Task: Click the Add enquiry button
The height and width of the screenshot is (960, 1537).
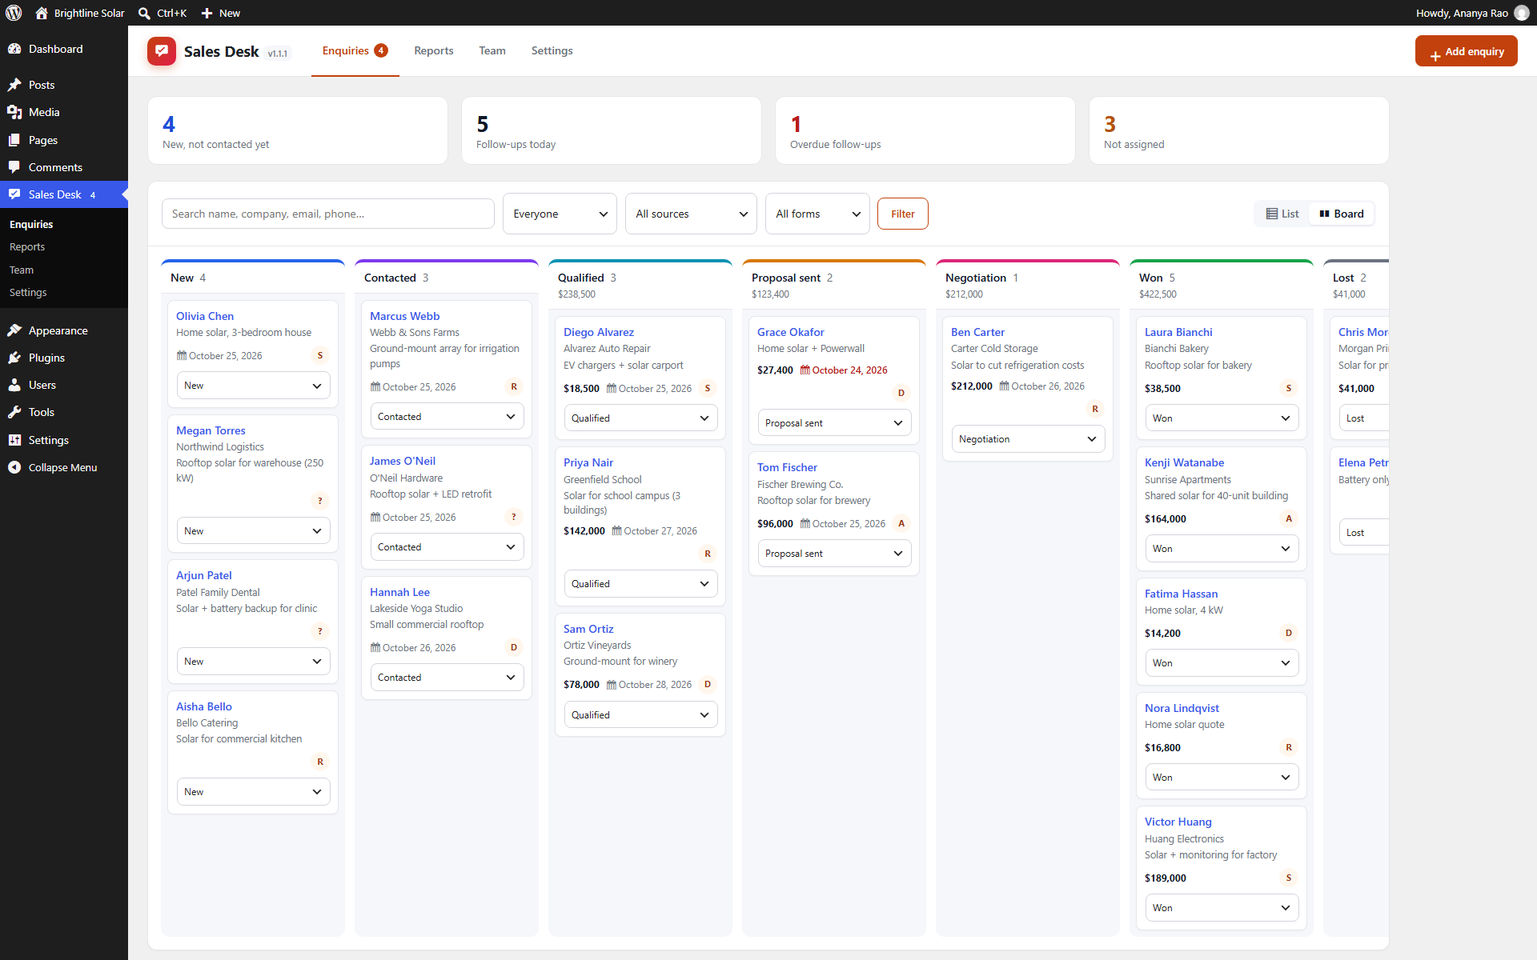Action: [x=1466, y=51]
